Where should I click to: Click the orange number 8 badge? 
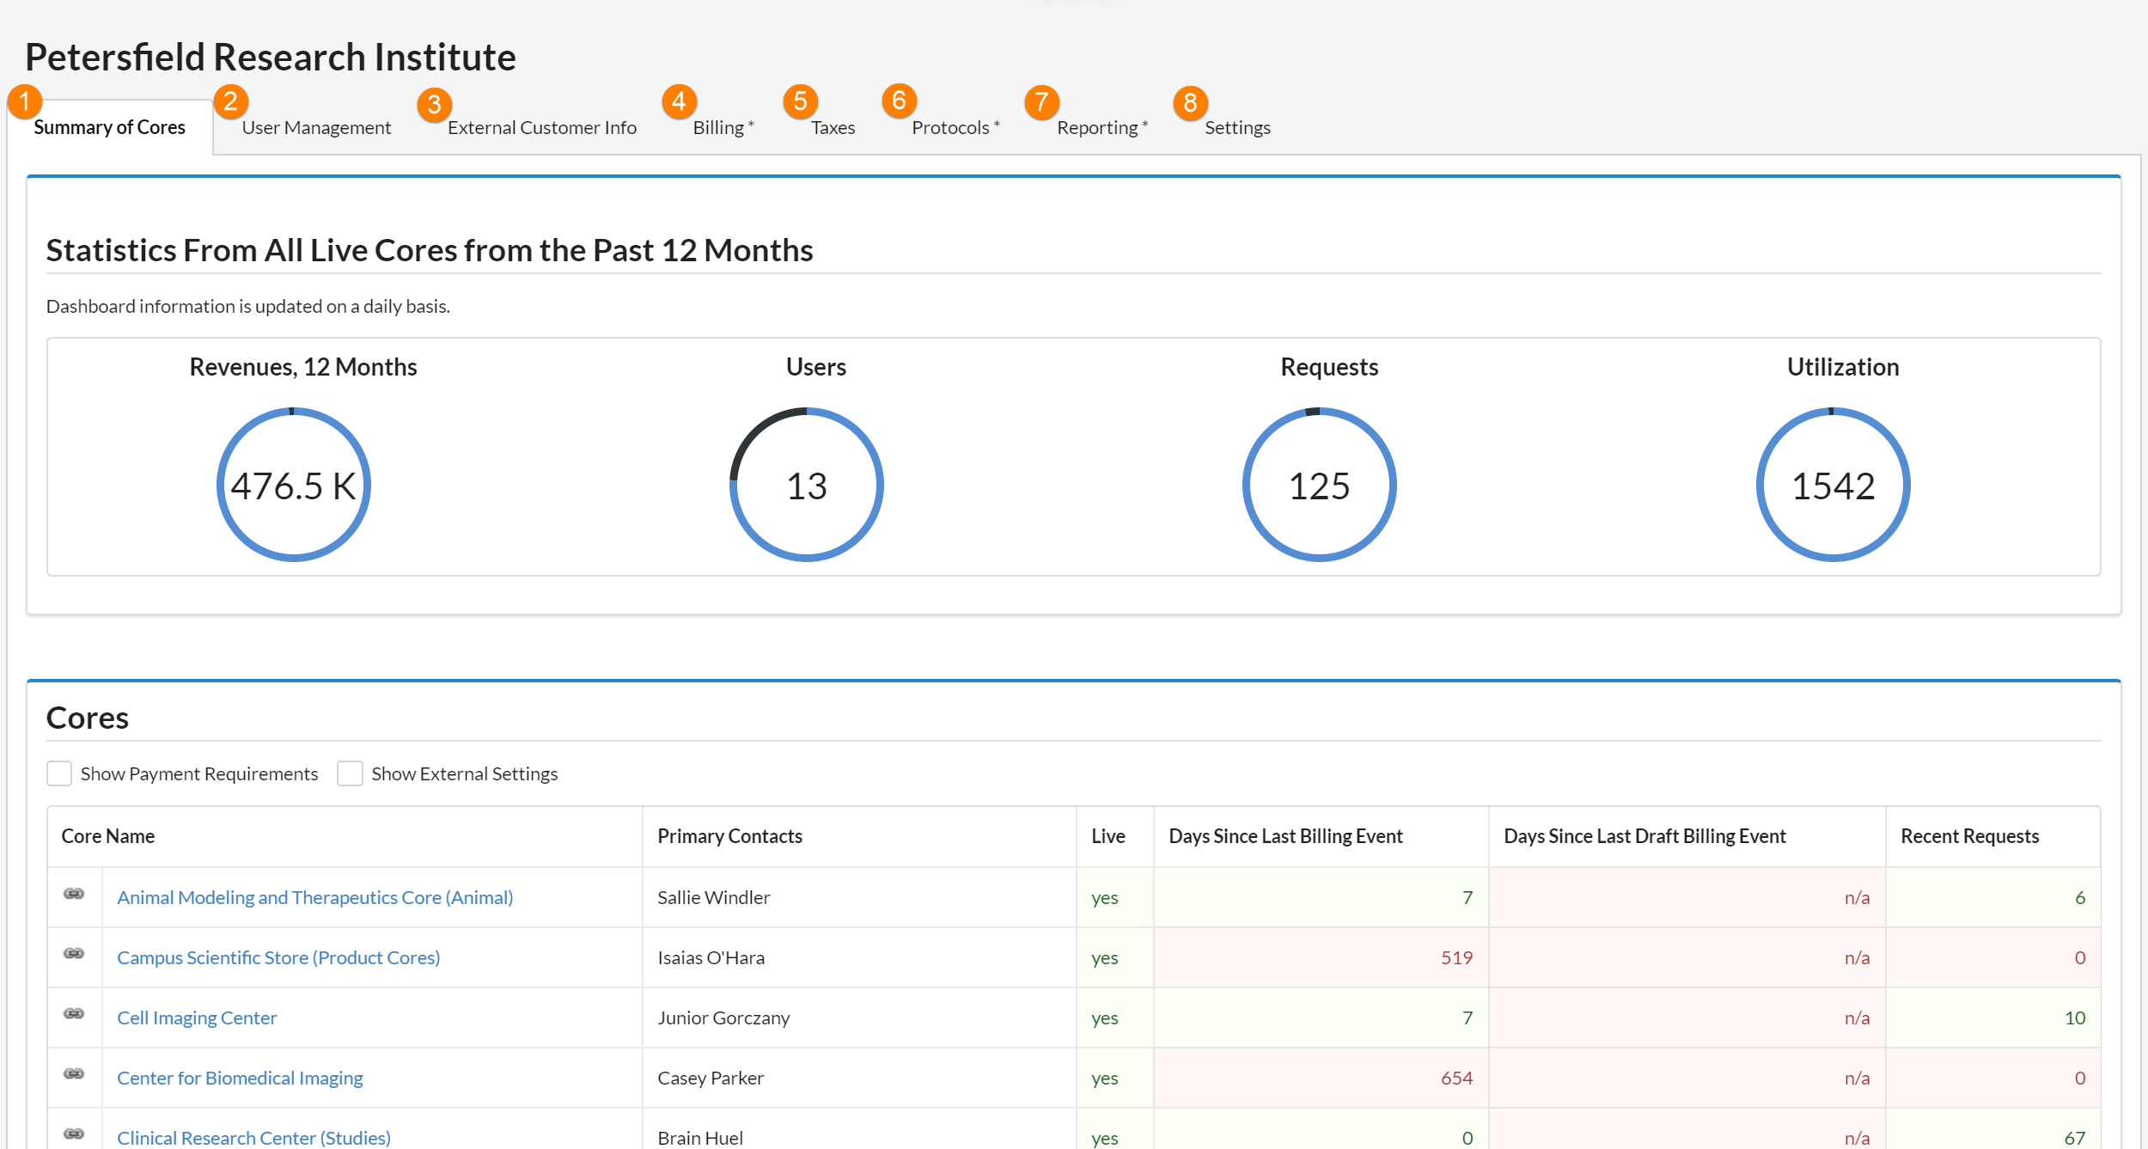[1190, 103]
